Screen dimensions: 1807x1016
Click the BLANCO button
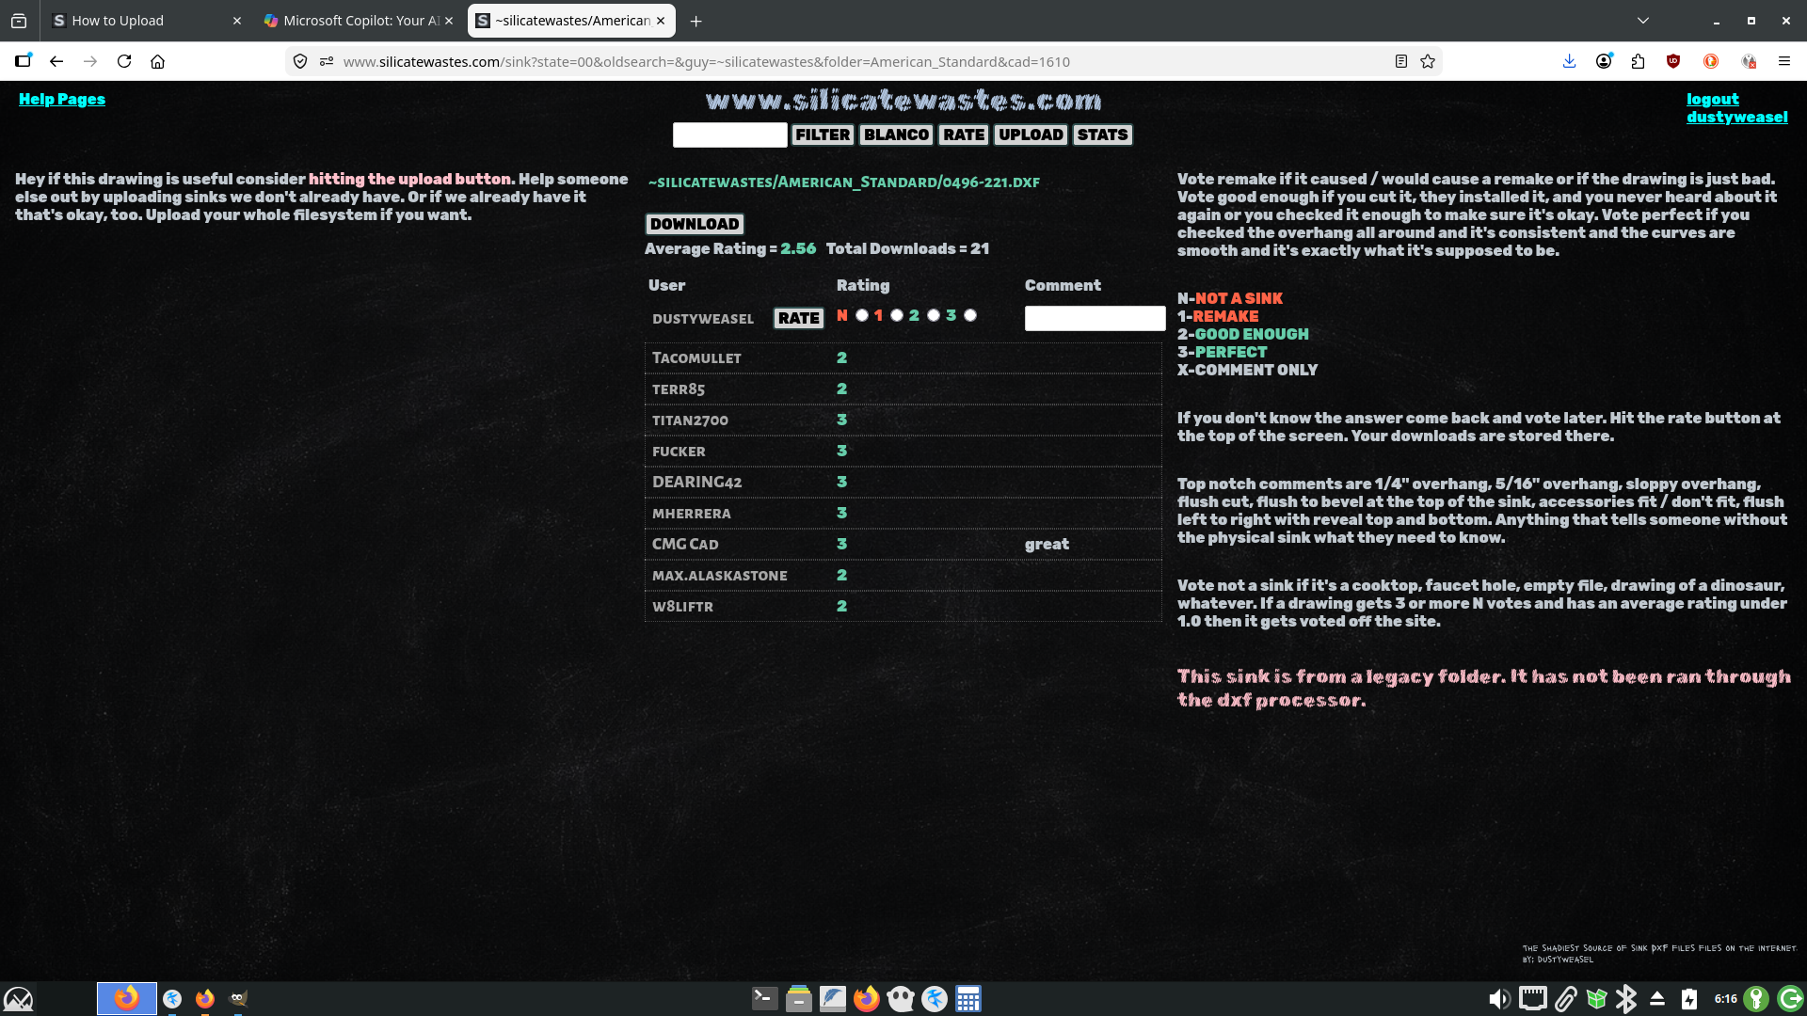(x=896, y=135)
